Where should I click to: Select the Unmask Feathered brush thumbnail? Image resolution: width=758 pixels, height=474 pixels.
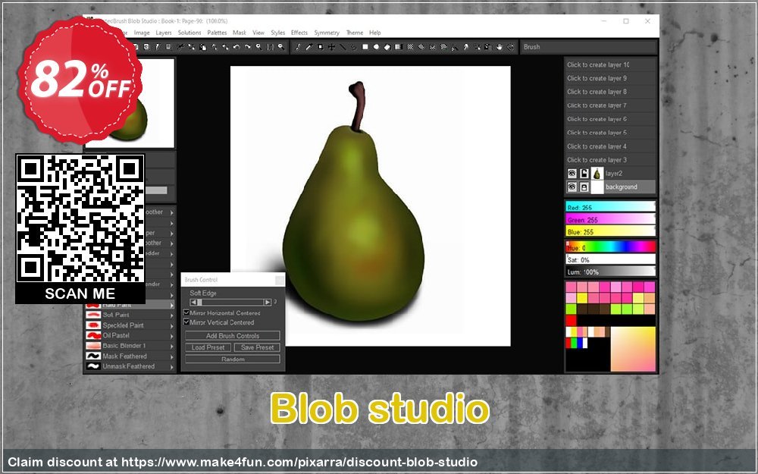pyautogui.click(x=92, y=366)
